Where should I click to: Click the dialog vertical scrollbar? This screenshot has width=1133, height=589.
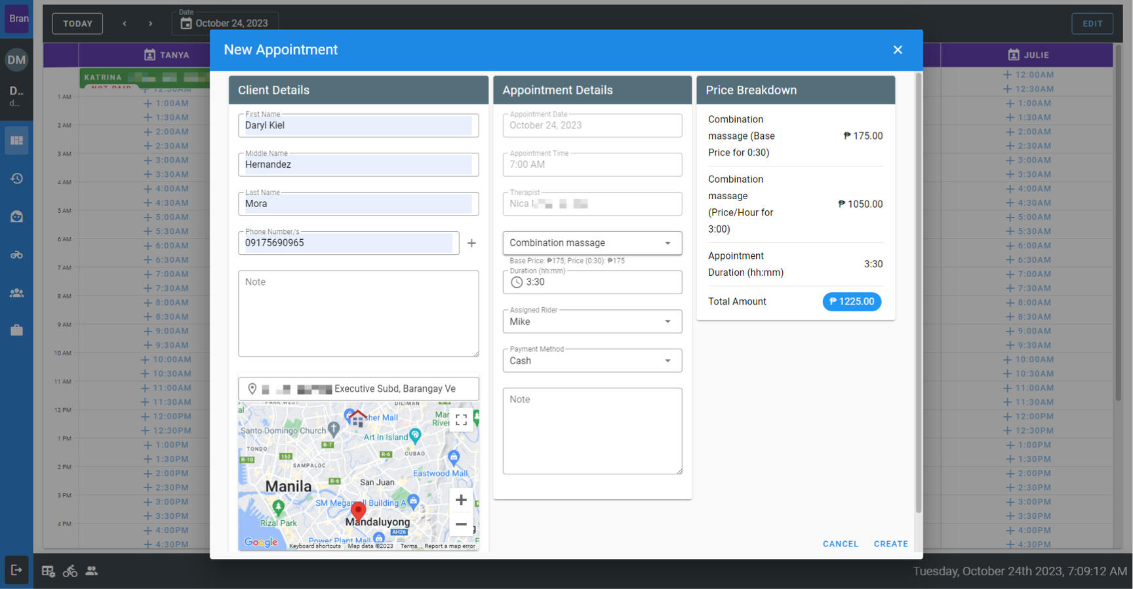[918, 295]
